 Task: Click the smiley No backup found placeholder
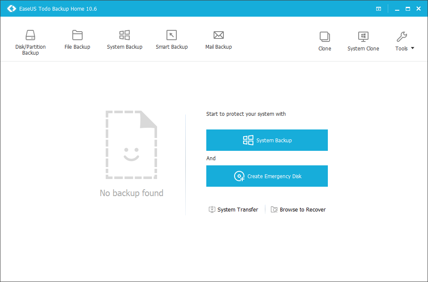click(131, 145)
